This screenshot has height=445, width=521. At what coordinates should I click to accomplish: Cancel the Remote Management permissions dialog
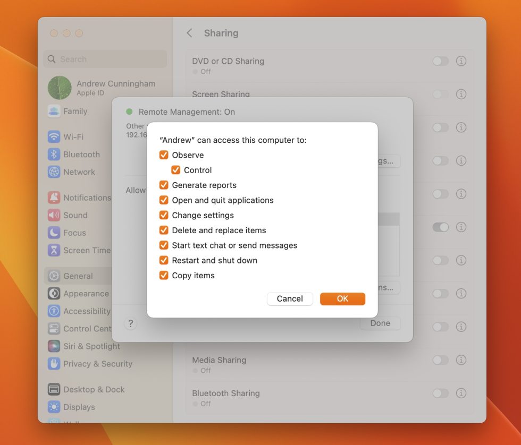click(x=290, y=298)
